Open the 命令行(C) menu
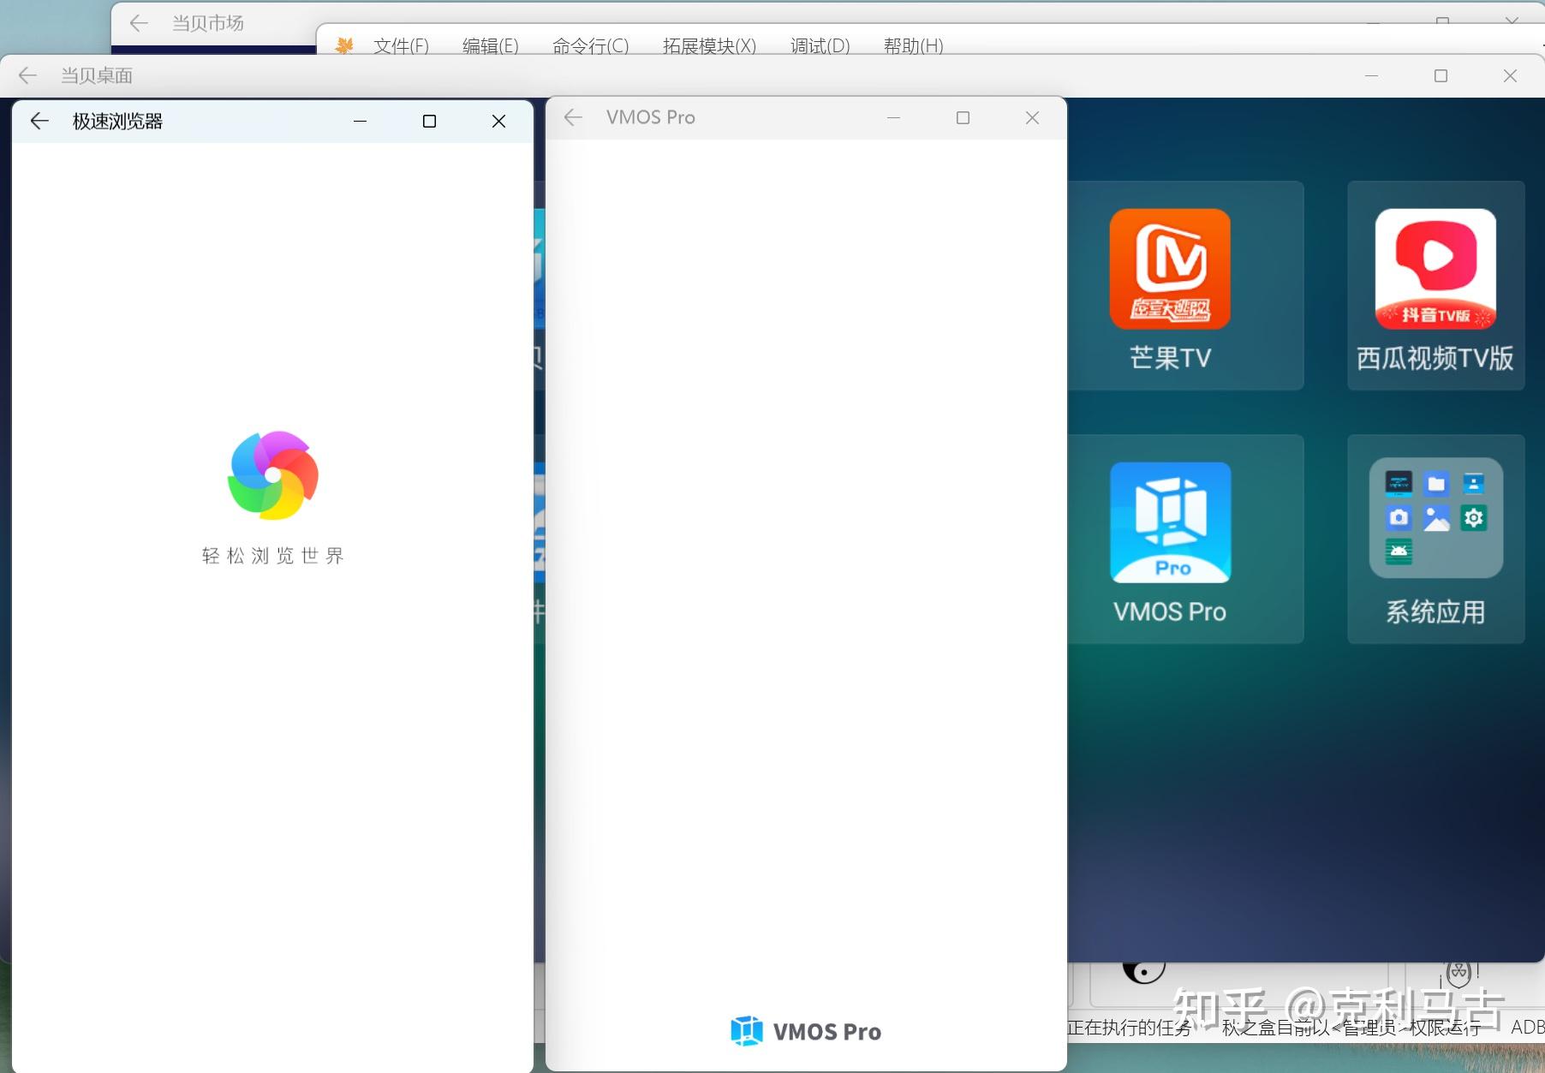Image resolution: width=1545 pixels, height=1073 pixels. 591,45
